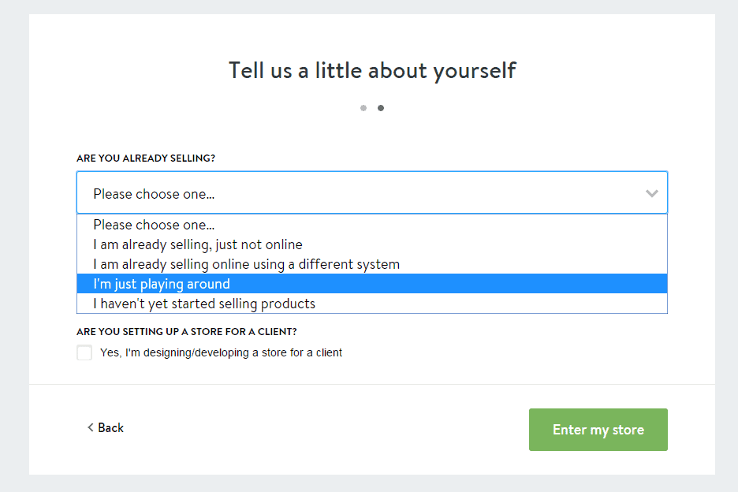The width and height of the screenshot is (738, 492).
Task: Click the left chevron beside Back
Action: click(x=91, y=428)
